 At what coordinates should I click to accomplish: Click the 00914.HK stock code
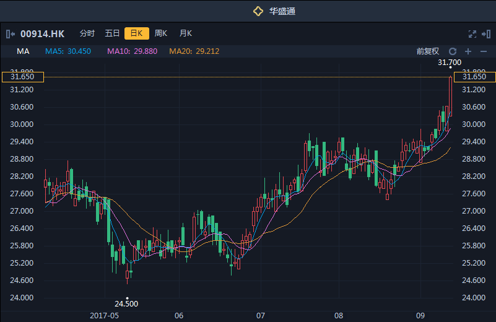point(42,33)
